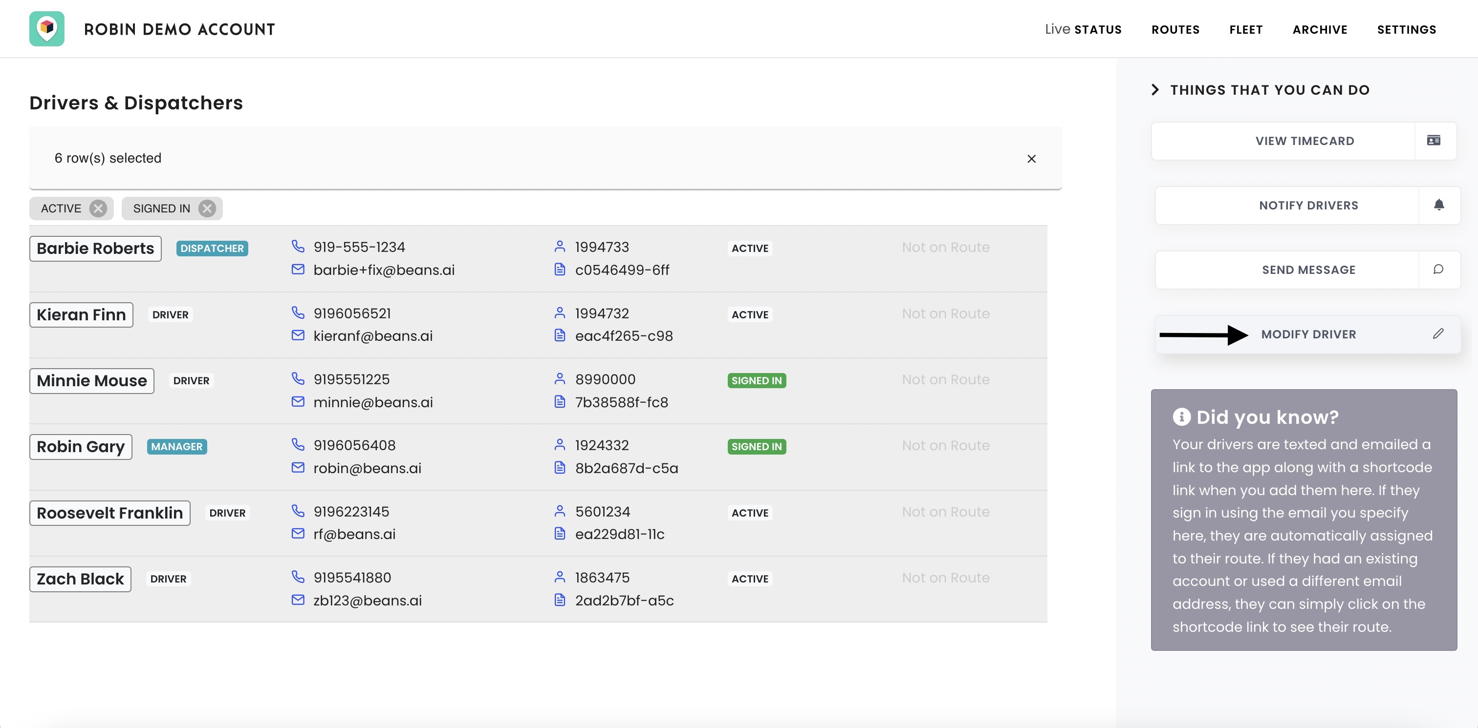
Task: Click Barbie Roberts' ACTIVE status badge
Action: pos(749,248)
